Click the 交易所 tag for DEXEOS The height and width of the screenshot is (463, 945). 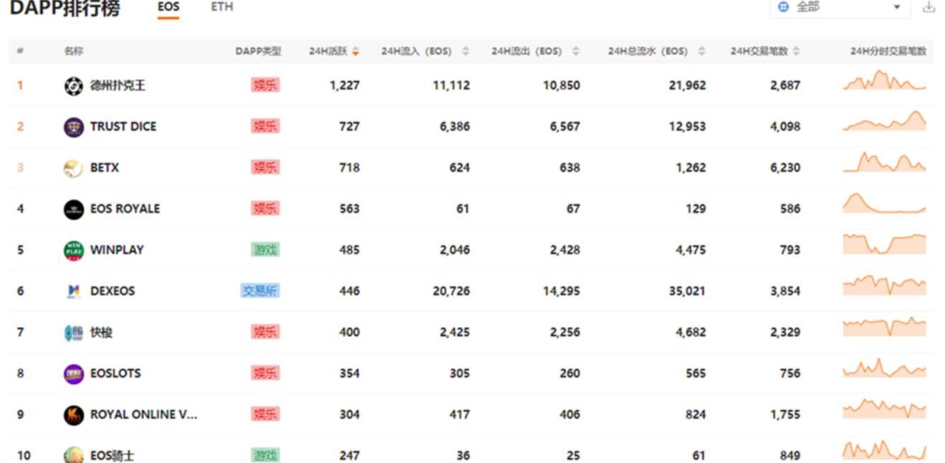tap(260, 291)
